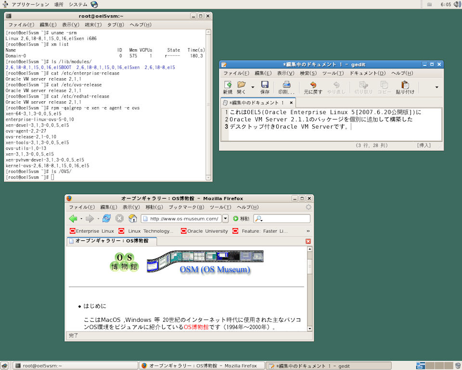Close the gedit document tab
The width and height of the screenshot is (462, 370).
(291, 103)
